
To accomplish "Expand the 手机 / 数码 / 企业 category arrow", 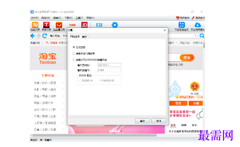I will pos(63,116).
